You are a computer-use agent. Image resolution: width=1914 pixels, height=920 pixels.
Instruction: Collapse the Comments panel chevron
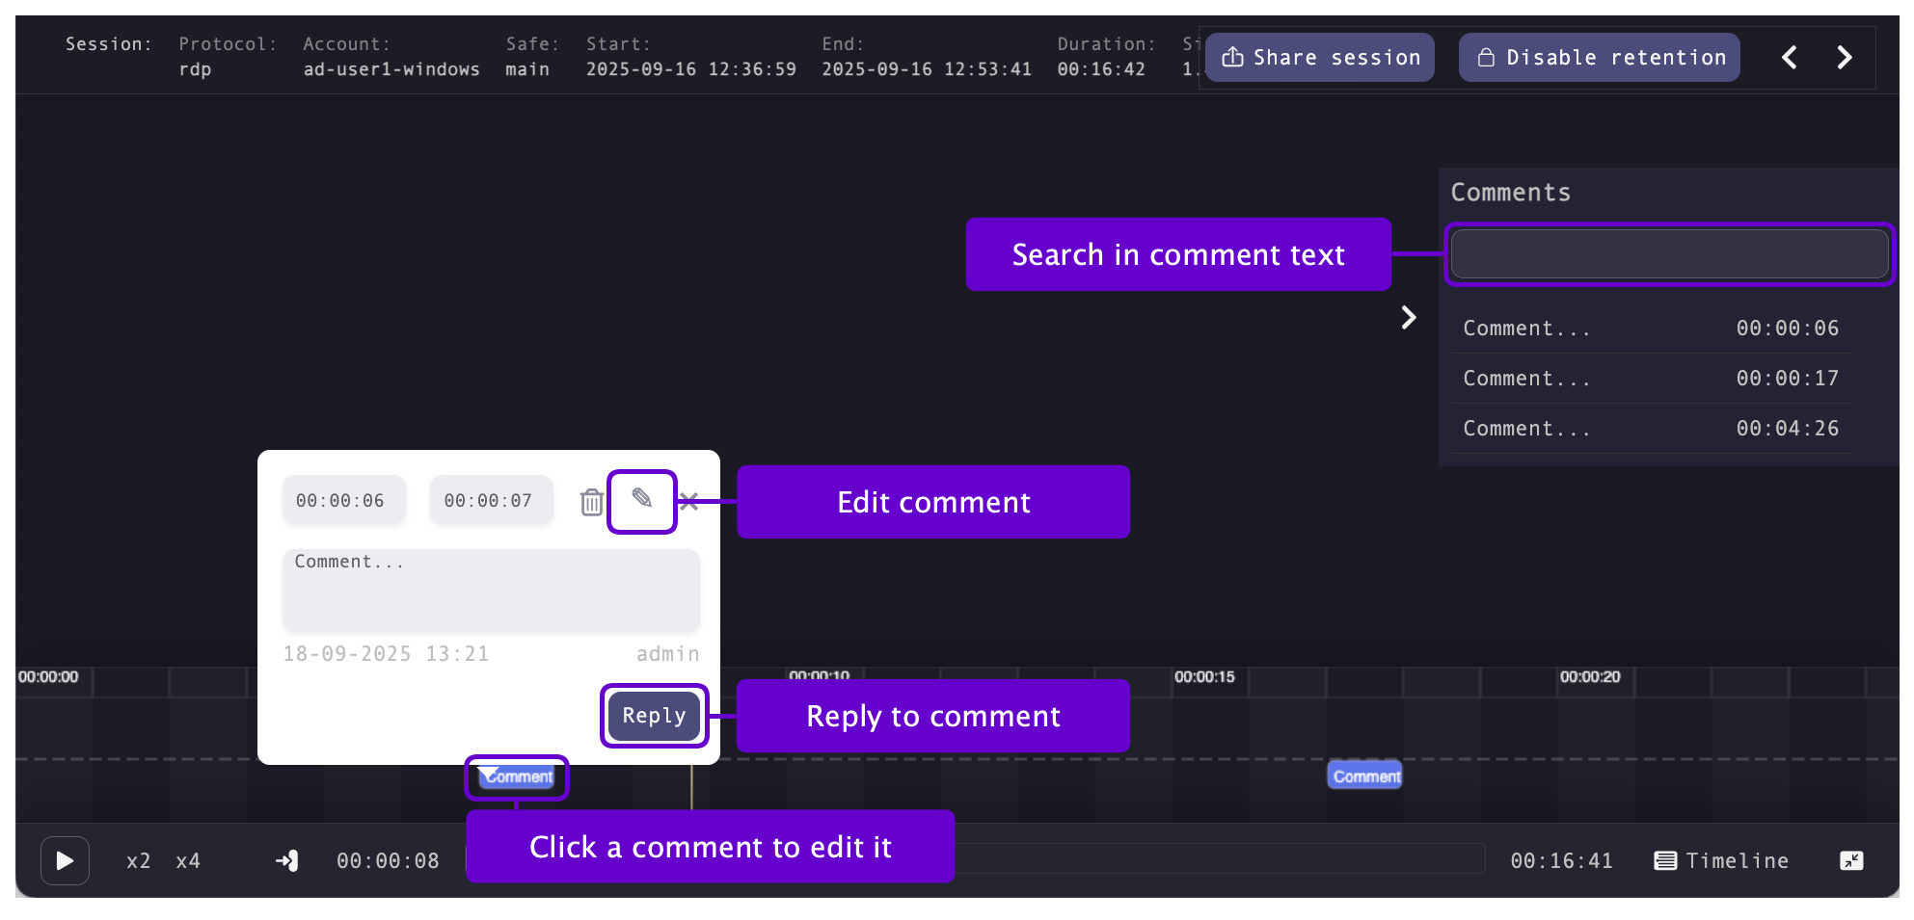click(x=1409, y=318)
